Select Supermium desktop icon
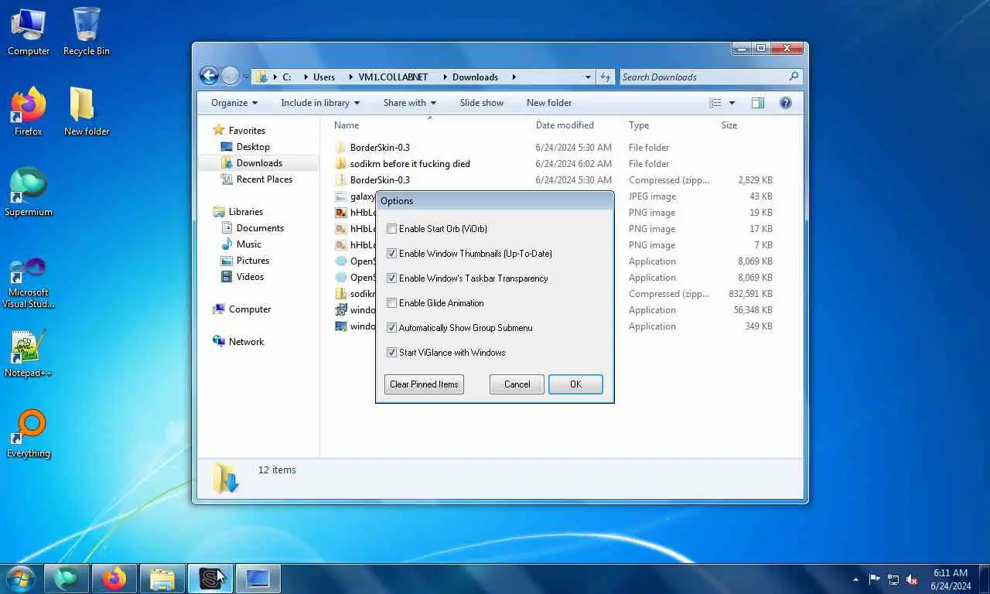990x594 pixels. [x=29, y=193]
